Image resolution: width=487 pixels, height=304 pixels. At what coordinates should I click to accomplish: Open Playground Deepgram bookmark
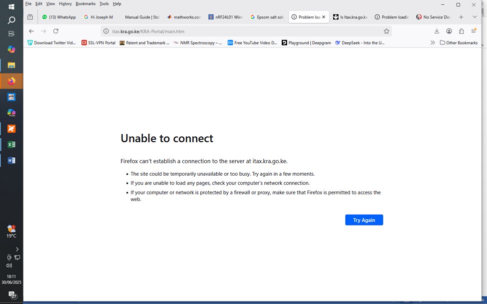click(x=306, y=43)
